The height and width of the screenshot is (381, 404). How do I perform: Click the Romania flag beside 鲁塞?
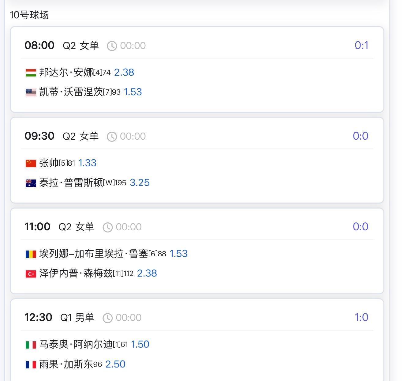pos(31,254)
